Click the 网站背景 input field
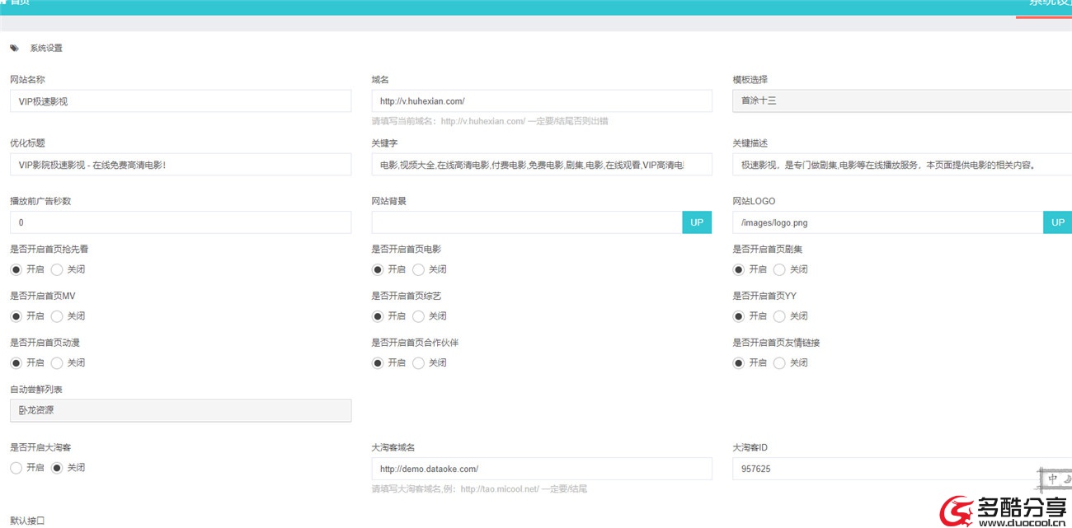Screen dimensions: 1072x528 click(x=527, y=222)
